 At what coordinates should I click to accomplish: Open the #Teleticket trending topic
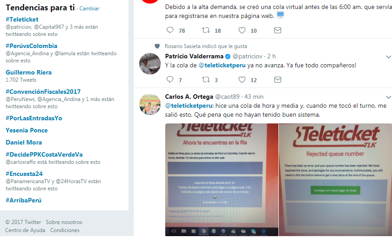pyautogui.click(x=22, y=19)
